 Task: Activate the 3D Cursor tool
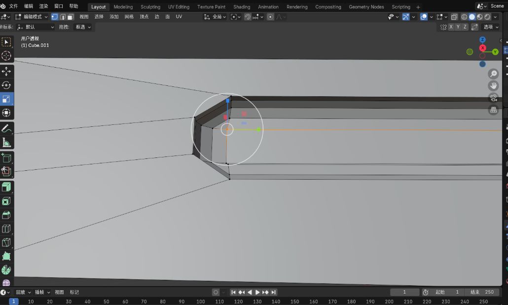6,56
